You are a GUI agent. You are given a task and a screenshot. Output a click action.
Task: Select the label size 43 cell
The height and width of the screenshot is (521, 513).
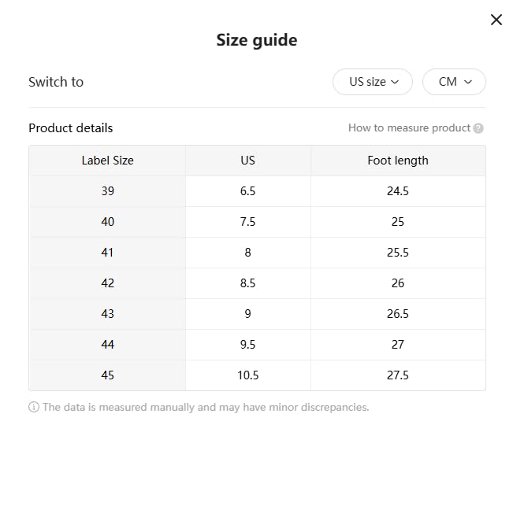[x=107, y=314]
